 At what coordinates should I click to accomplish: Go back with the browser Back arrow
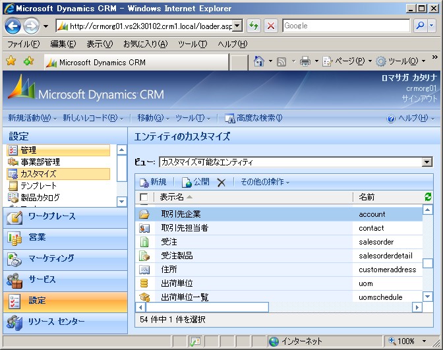[x=13, y=26]
